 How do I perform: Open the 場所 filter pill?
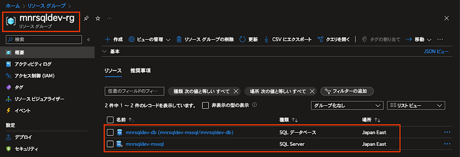[x=278, y=91]
